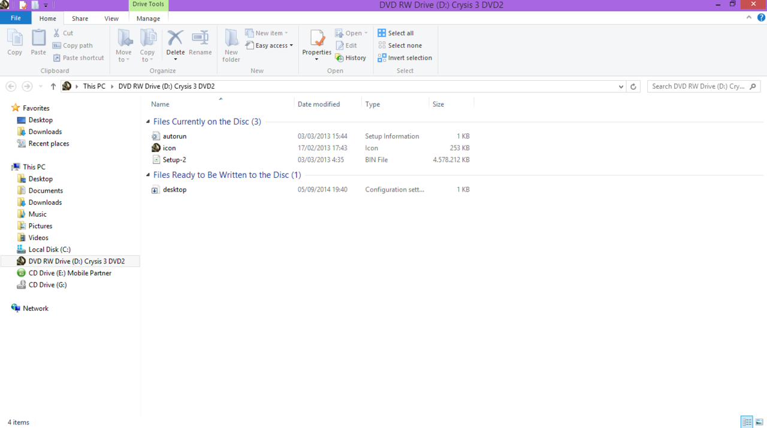
Task: Open the Drive Tools contextual tab
Action: click(149, 5)
